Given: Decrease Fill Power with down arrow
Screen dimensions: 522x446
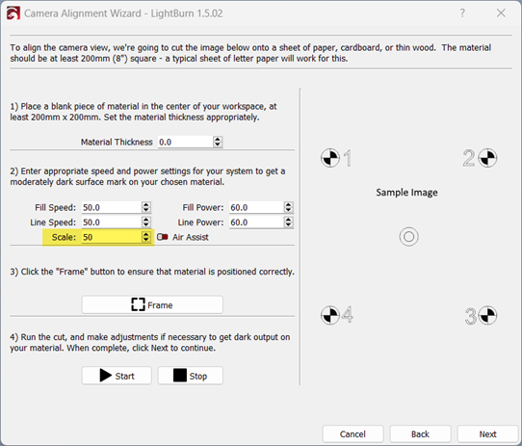Looking at the screenshot, I should (x=288, y=211).
